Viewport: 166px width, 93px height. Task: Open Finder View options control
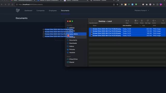coord(127,21)
